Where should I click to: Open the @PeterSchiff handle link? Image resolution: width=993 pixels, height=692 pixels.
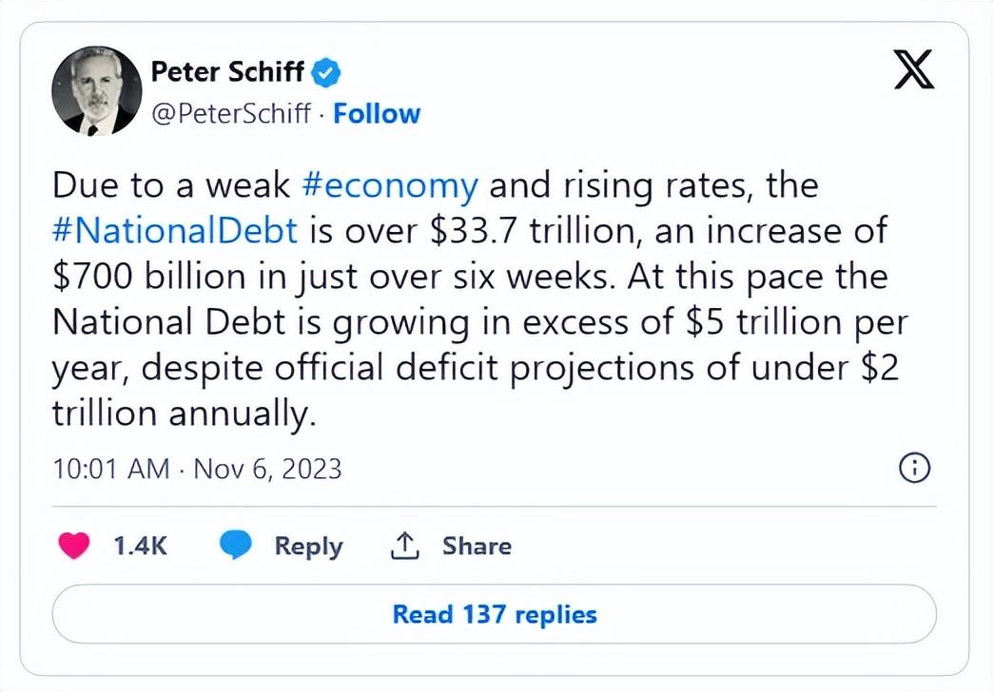tap(231, 114)
